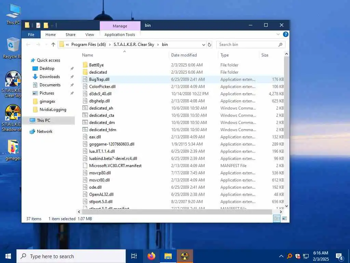Click S.T.A.L.K.E.R. Clear Sky breadcrumb
350x263 pixels.
[134, 45]
